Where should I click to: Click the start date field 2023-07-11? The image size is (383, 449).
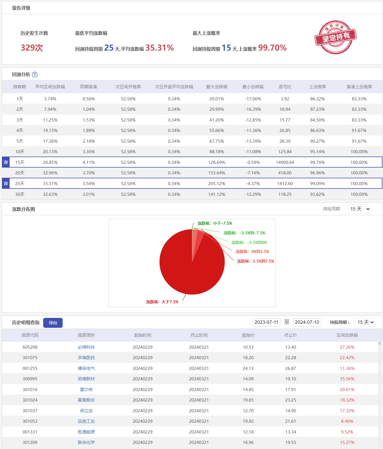point(266,322)
